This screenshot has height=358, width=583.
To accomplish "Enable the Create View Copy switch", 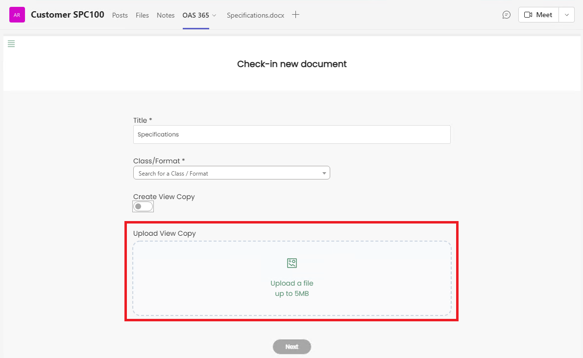I will point(143,206).
